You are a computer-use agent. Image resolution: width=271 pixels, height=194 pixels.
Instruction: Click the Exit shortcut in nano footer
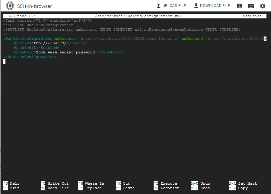[x=14, y=188]
